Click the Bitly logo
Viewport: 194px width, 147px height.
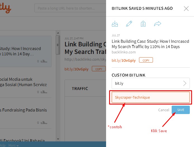coord(5,8)
